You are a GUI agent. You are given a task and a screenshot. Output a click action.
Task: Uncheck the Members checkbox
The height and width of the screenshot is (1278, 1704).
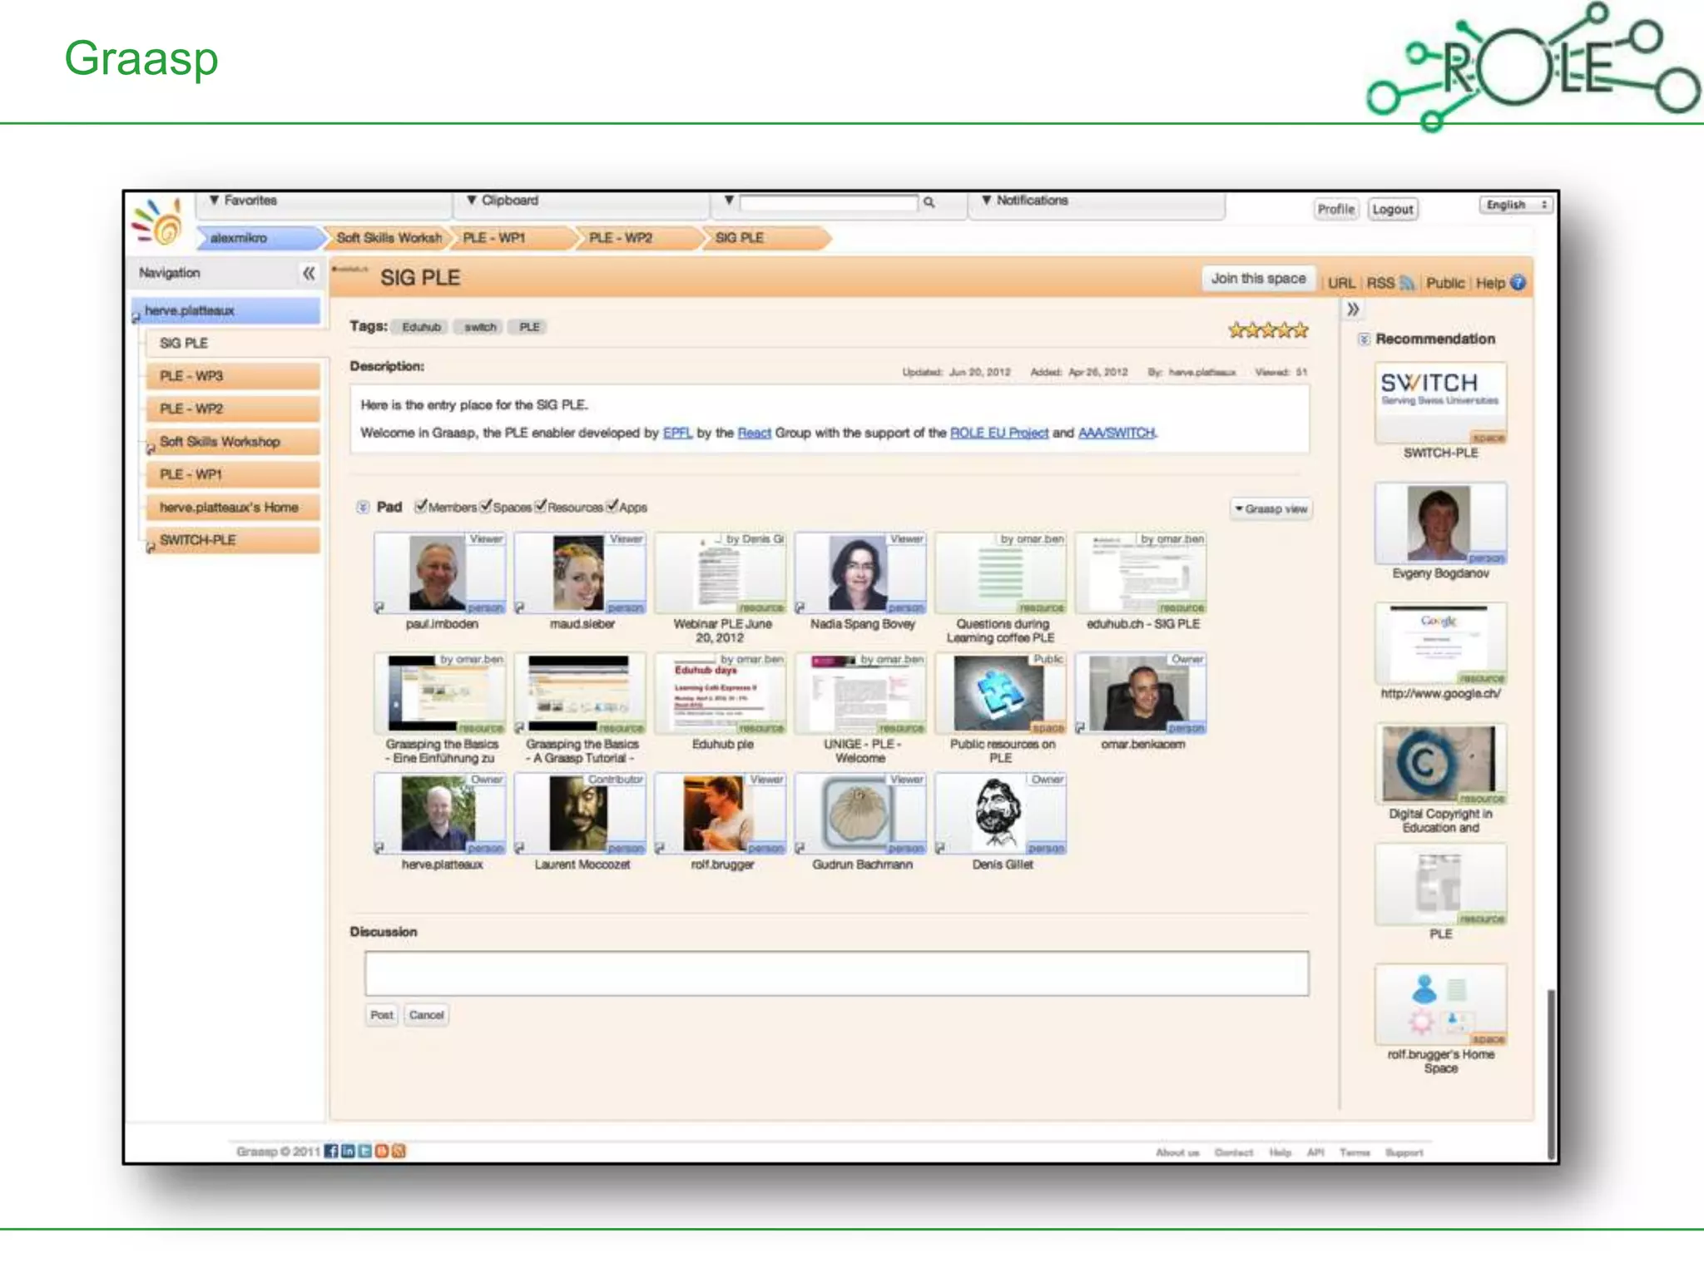click(421, 506)
